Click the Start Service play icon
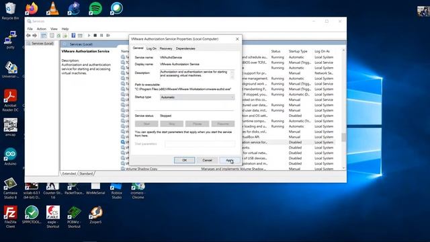430x242 pixels. pyautogui.click(x=89, y=36)
